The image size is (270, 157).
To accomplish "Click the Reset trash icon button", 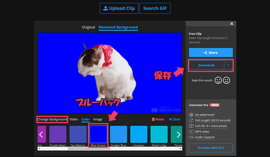I will click(158, 119).
